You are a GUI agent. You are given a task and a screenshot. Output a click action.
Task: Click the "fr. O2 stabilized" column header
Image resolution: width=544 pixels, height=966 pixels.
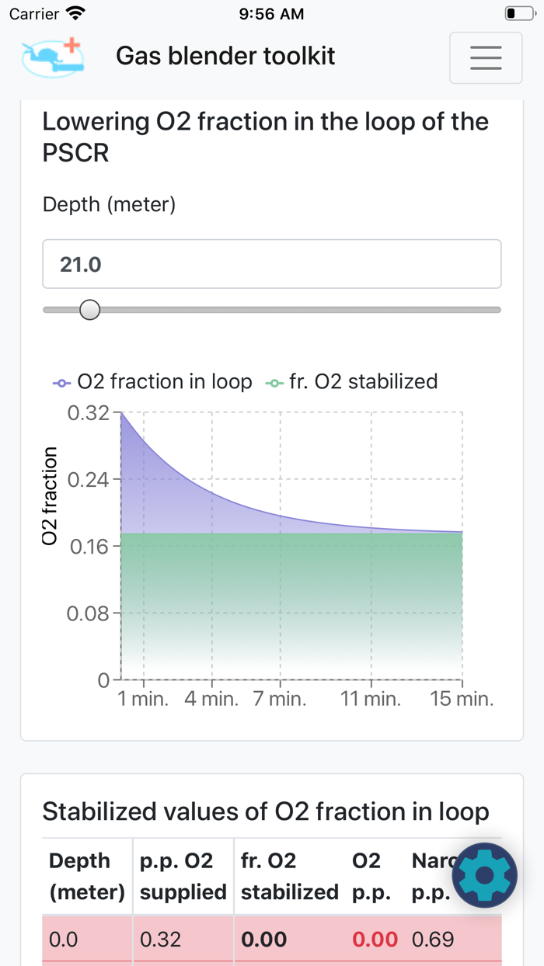289,876
